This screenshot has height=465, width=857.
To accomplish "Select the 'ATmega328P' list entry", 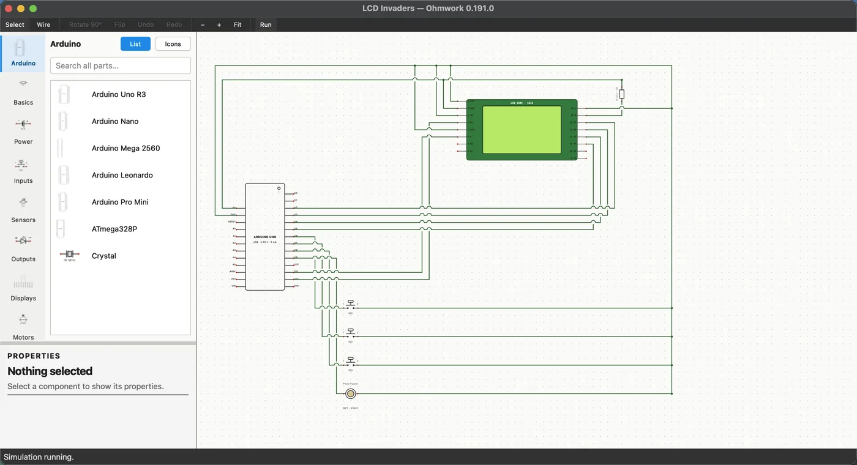I will 121,229.
